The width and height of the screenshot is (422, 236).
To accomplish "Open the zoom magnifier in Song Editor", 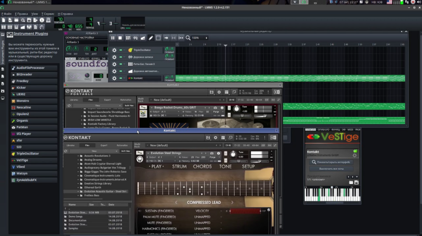I will [x=188, y=38].
